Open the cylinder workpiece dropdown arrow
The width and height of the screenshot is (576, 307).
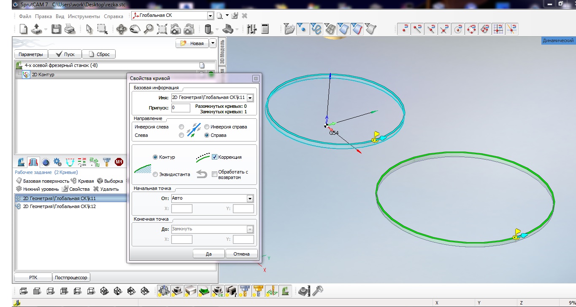(217, 29)
